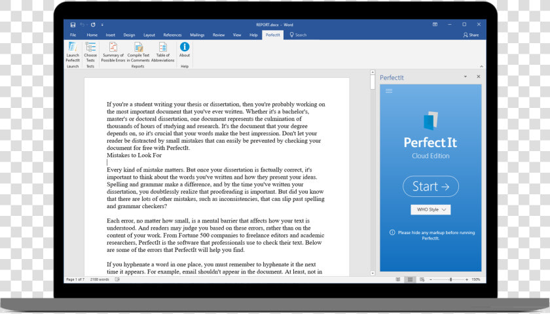Open Summary of Possible Errors report

[113, 52]
